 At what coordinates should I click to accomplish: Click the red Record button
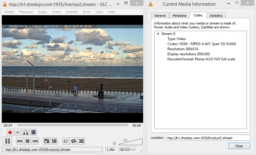coord(10,132)
